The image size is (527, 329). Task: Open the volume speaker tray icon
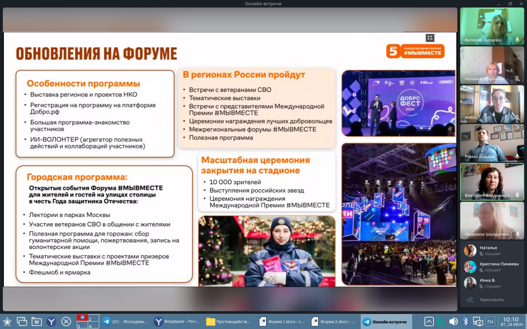[454, 322]
